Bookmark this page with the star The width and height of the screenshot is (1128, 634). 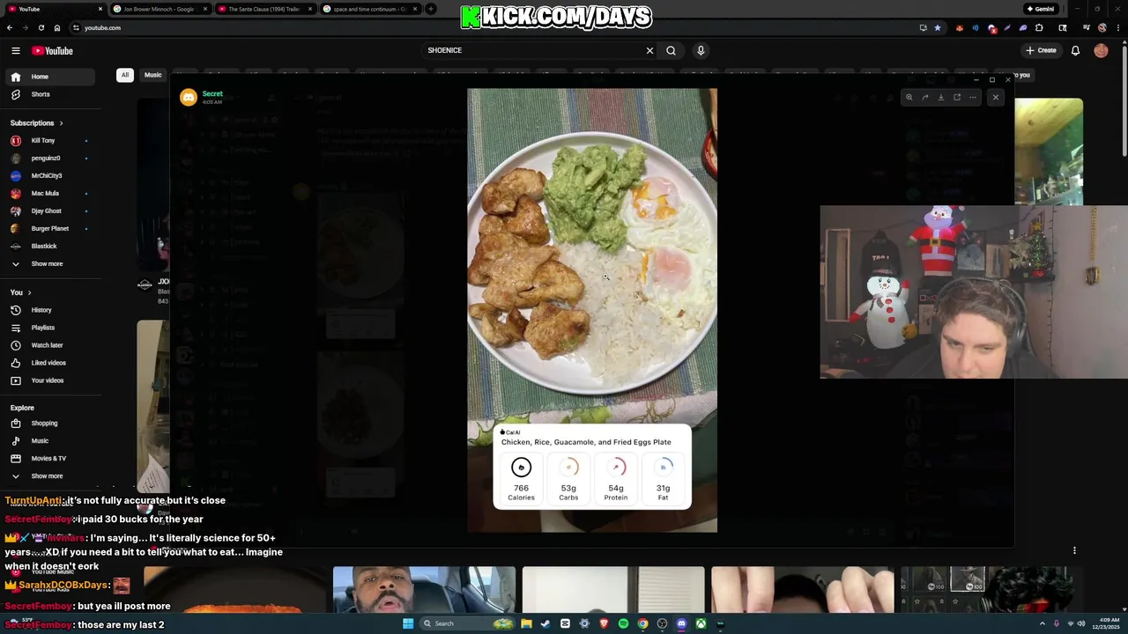(938, 27)
